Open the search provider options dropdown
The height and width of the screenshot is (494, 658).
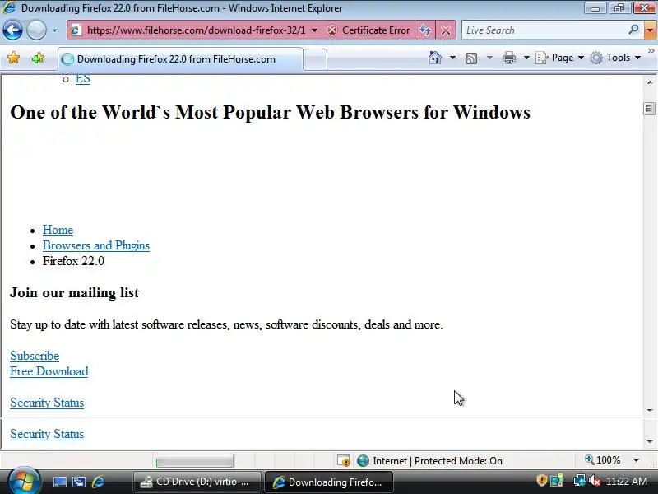pyautogui.click(x=650, y=30)
